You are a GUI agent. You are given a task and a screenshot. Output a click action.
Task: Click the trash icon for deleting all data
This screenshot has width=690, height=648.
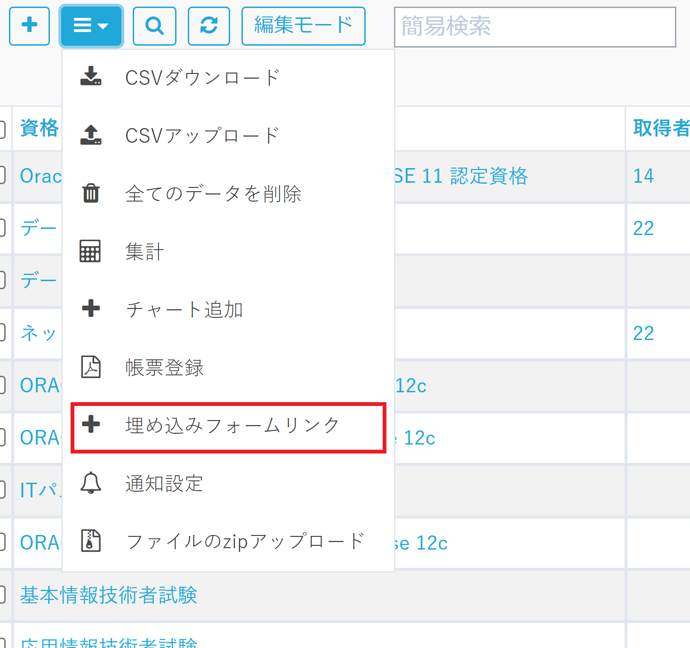coord(91,193)
